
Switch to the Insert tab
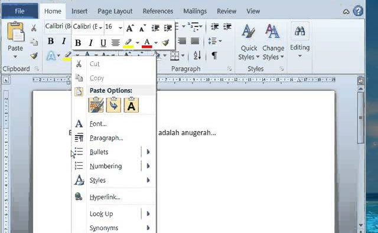79,11
